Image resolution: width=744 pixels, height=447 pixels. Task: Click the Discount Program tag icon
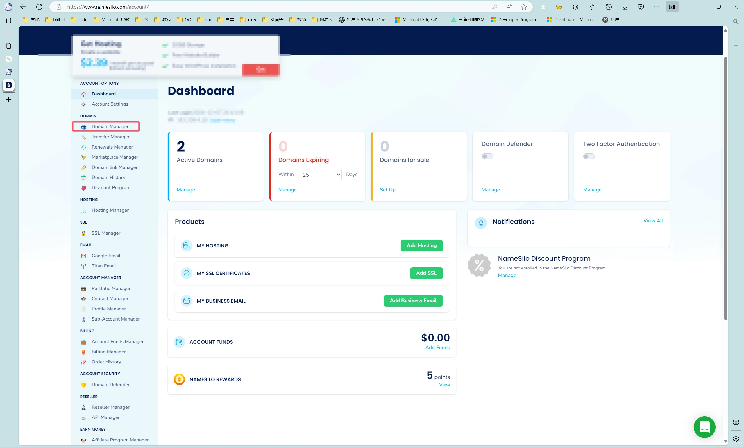(84, 188)
